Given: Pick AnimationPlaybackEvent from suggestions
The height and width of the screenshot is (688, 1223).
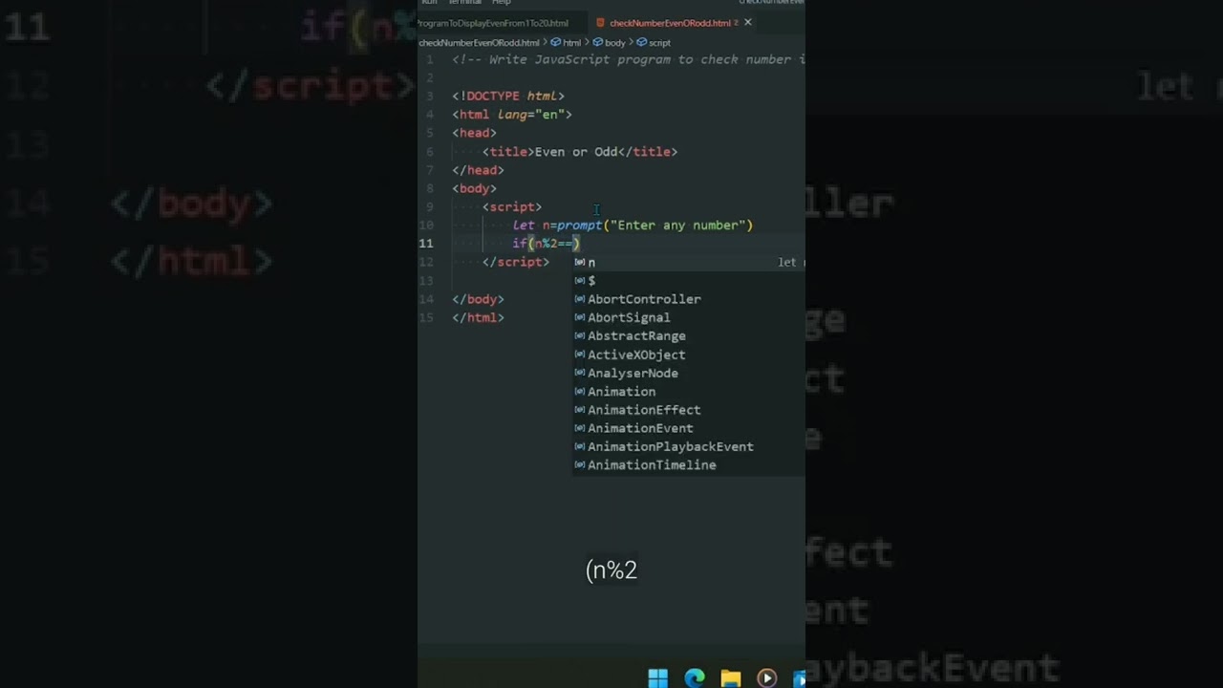Looking at the screenshot, I should (689, 446).
